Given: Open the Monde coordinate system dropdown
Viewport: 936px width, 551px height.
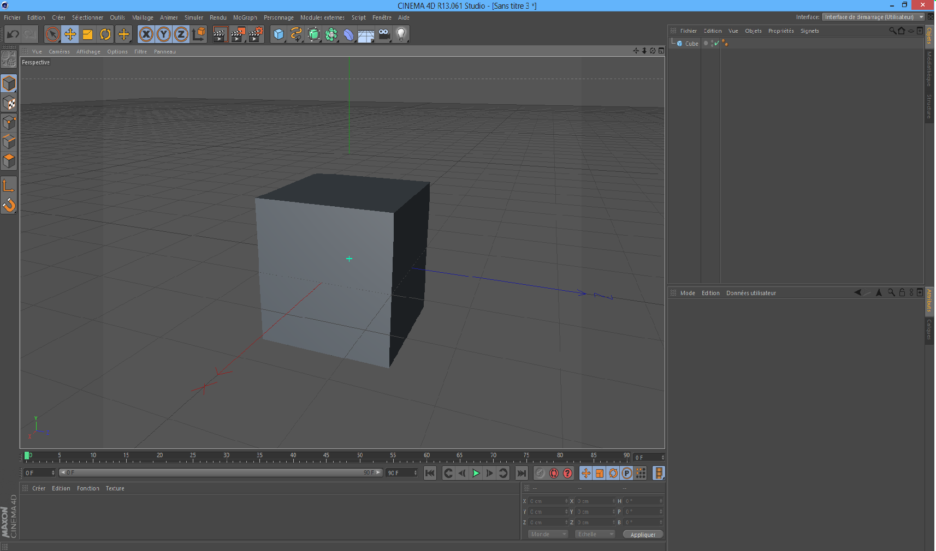Looking at the screenshot, I should tap(548, 535).
